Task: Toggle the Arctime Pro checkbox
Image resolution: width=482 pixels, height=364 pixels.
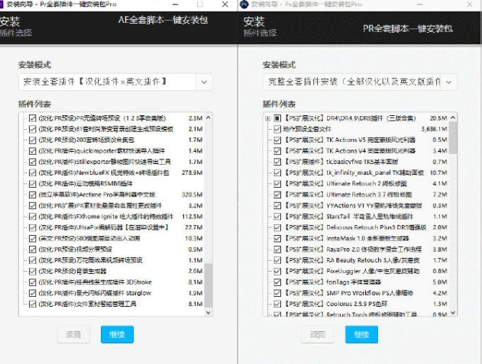Action: 33,195
